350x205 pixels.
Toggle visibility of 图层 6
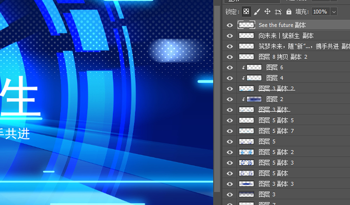[230, 68]
